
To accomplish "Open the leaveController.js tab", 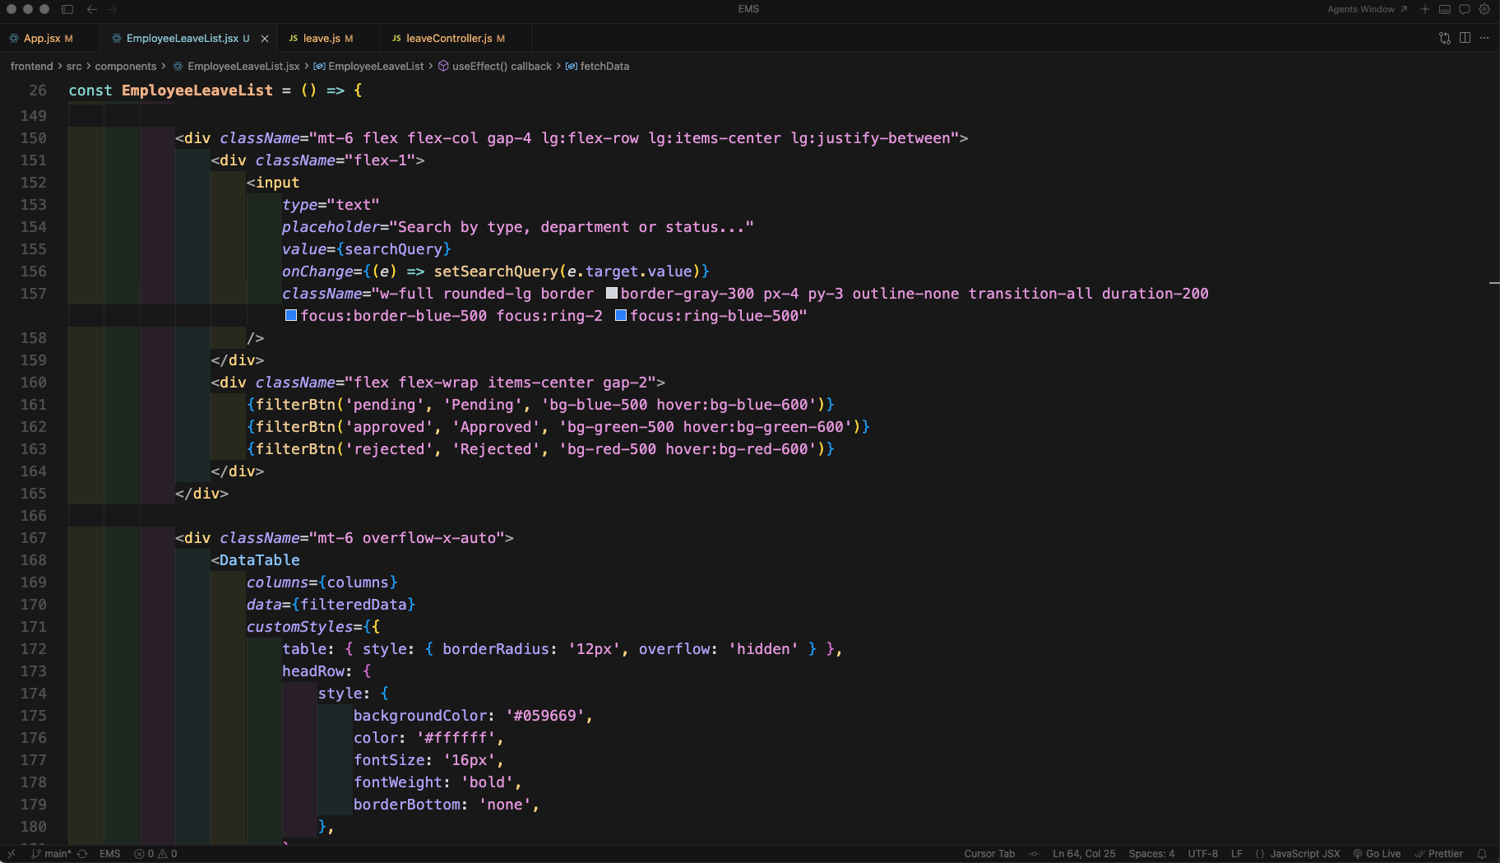I will 448,39.
